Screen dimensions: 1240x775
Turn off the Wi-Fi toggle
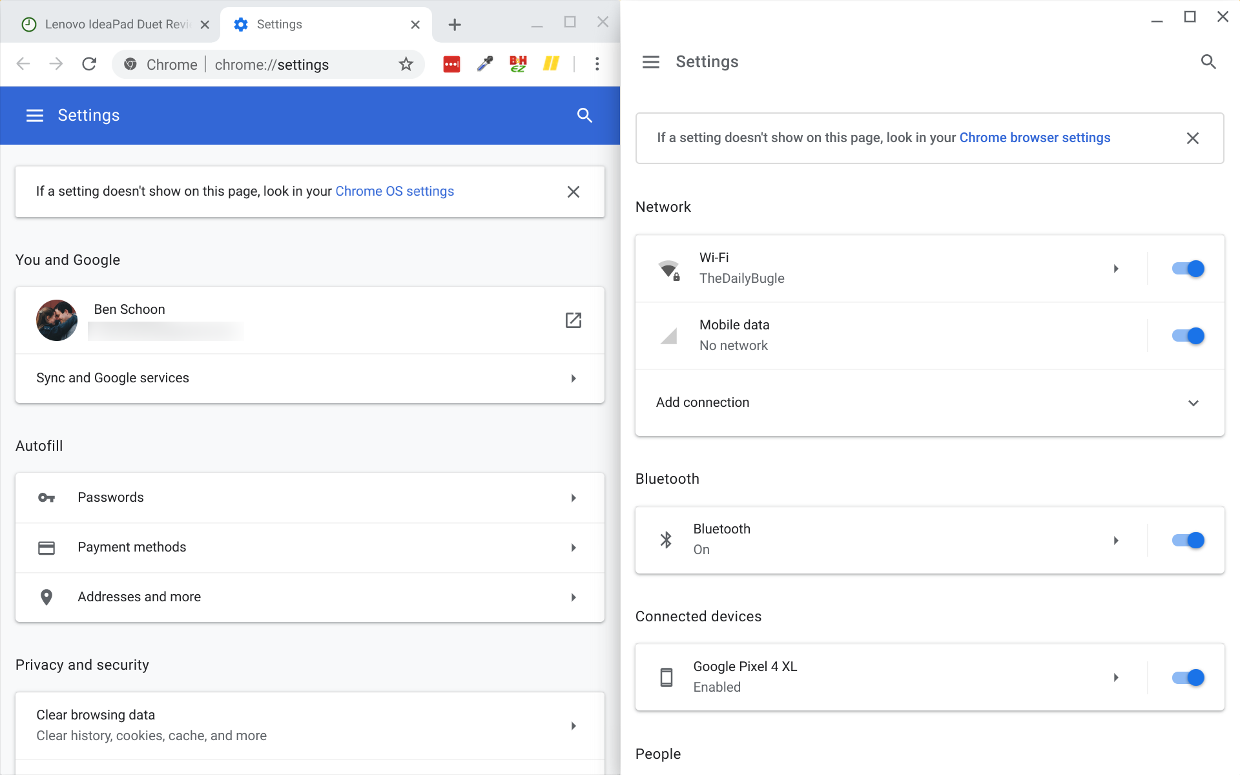click(x=1188, y=269)
